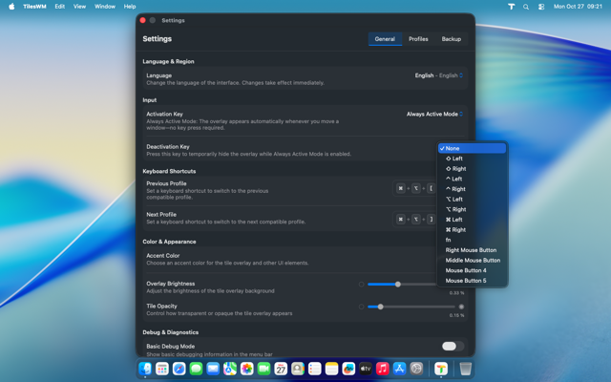Click TilesWM icon in dock
The image size is (611, 382).
point(441,369)
